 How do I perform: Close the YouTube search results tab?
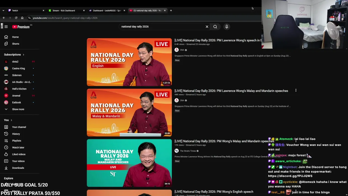point(165,11)
